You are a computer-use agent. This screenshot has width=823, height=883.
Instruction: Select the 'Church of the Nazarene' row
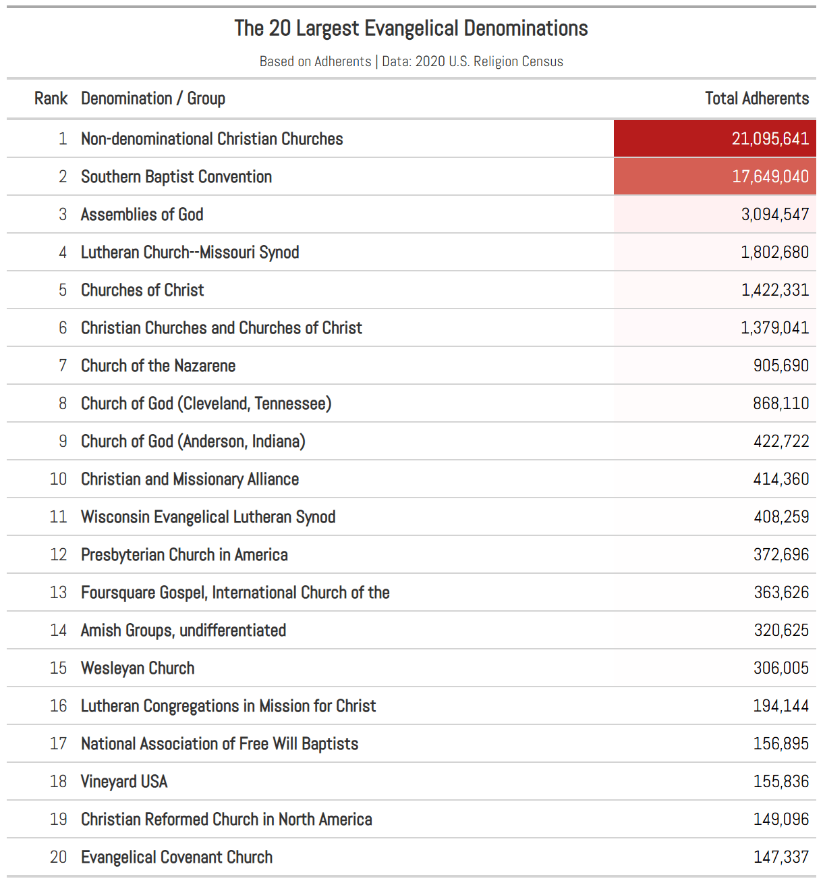click(x=157, y=365)
